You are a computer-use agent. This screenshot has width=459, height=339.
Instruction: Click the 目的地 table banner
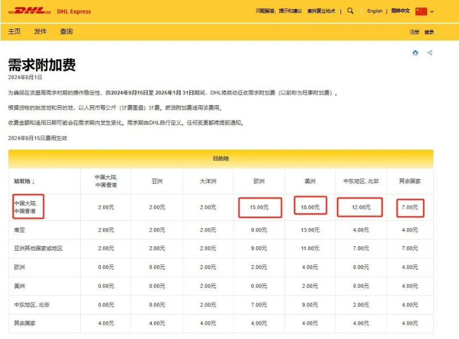(221, 159)
